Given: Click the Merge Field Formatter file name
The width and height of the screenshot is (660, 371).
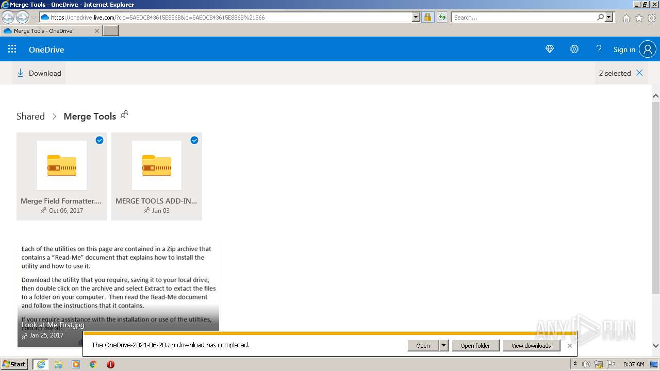Looking at the screenshot, I should coord(61,201).
